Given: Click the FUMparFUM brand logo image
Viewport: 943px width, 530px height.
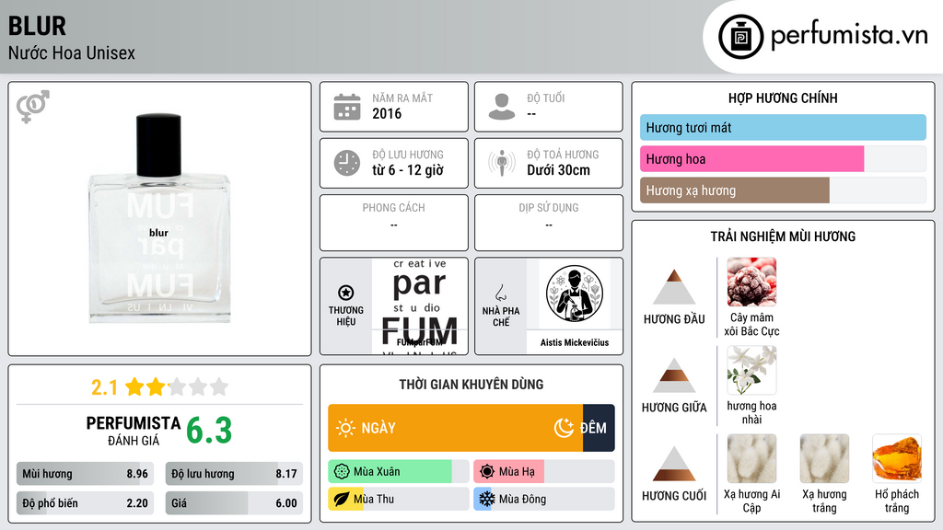Looking at the screenshot, I should coord(420,306).
